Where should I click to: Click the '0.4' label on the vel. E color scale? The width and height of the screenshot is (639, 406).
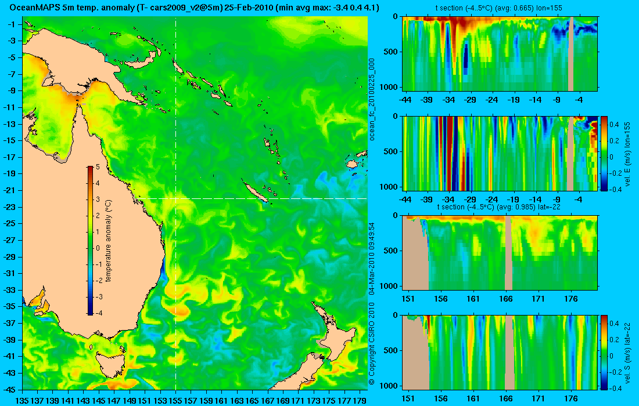[615, 125]
